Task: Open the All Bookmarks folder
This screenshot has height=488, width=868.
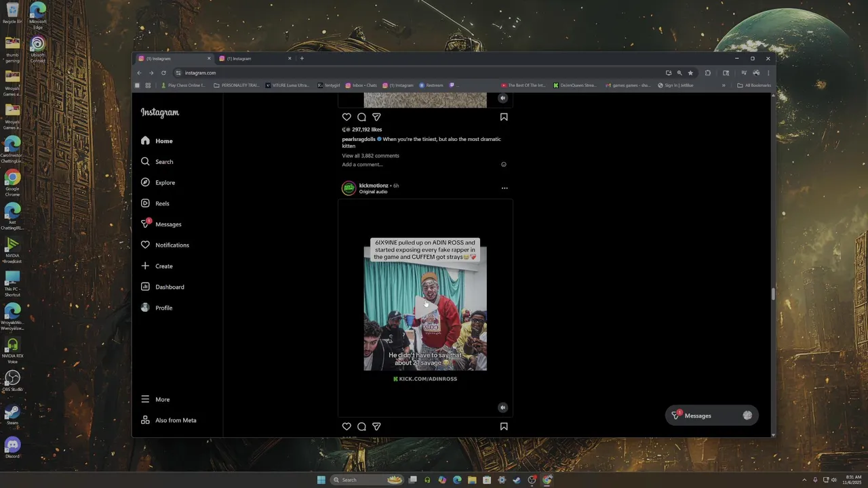Action: (754, 85)
